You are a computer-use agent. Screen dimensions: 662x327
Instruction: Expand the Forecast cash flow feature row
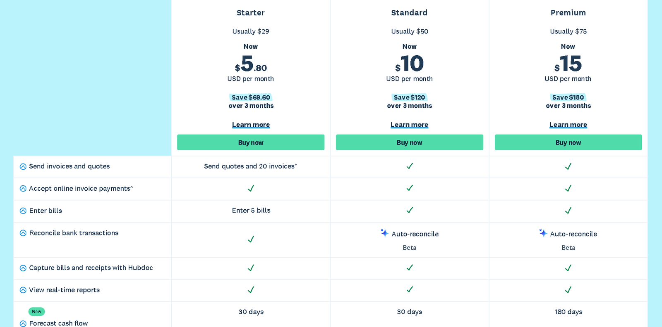(23, 323)
